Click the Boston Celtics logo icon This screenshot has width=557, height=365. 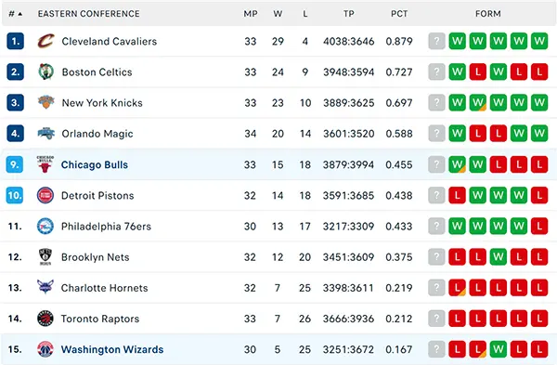point(45,72)
